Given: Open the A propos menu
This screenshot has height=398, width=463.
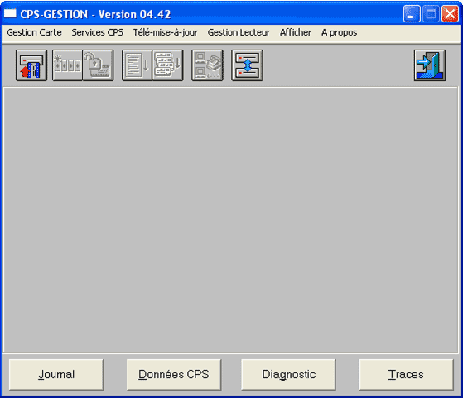Looking at the screenshot, I should pyautogui.click(x=339, y=32).
